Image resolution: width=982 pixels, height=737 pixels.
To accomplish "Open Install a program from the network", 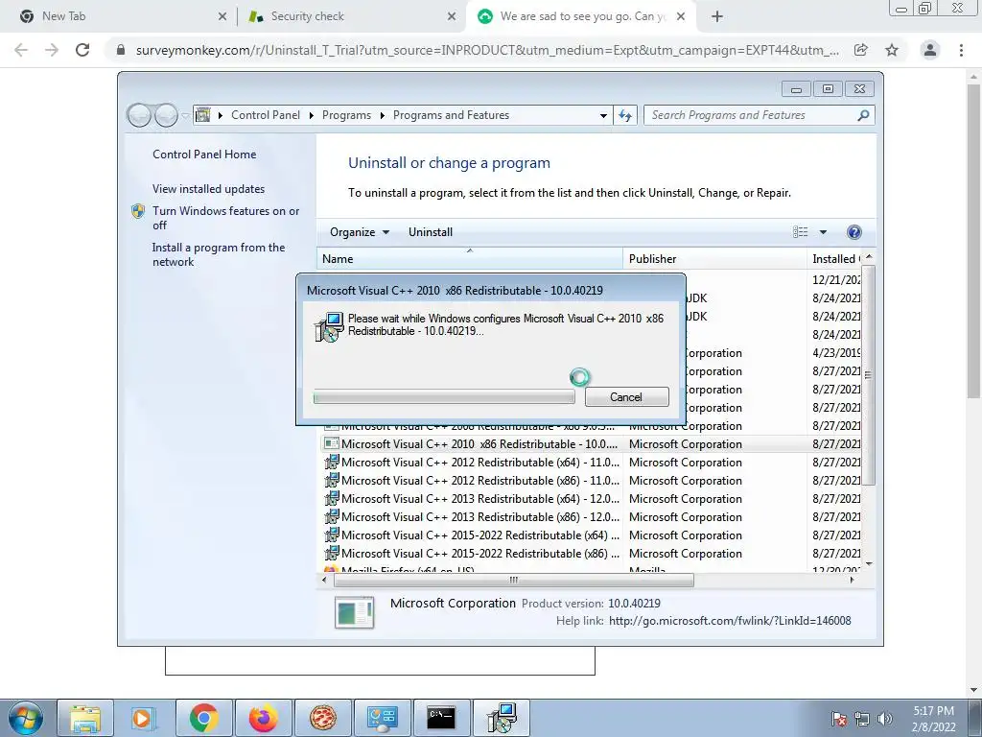I will coord(218,254).
